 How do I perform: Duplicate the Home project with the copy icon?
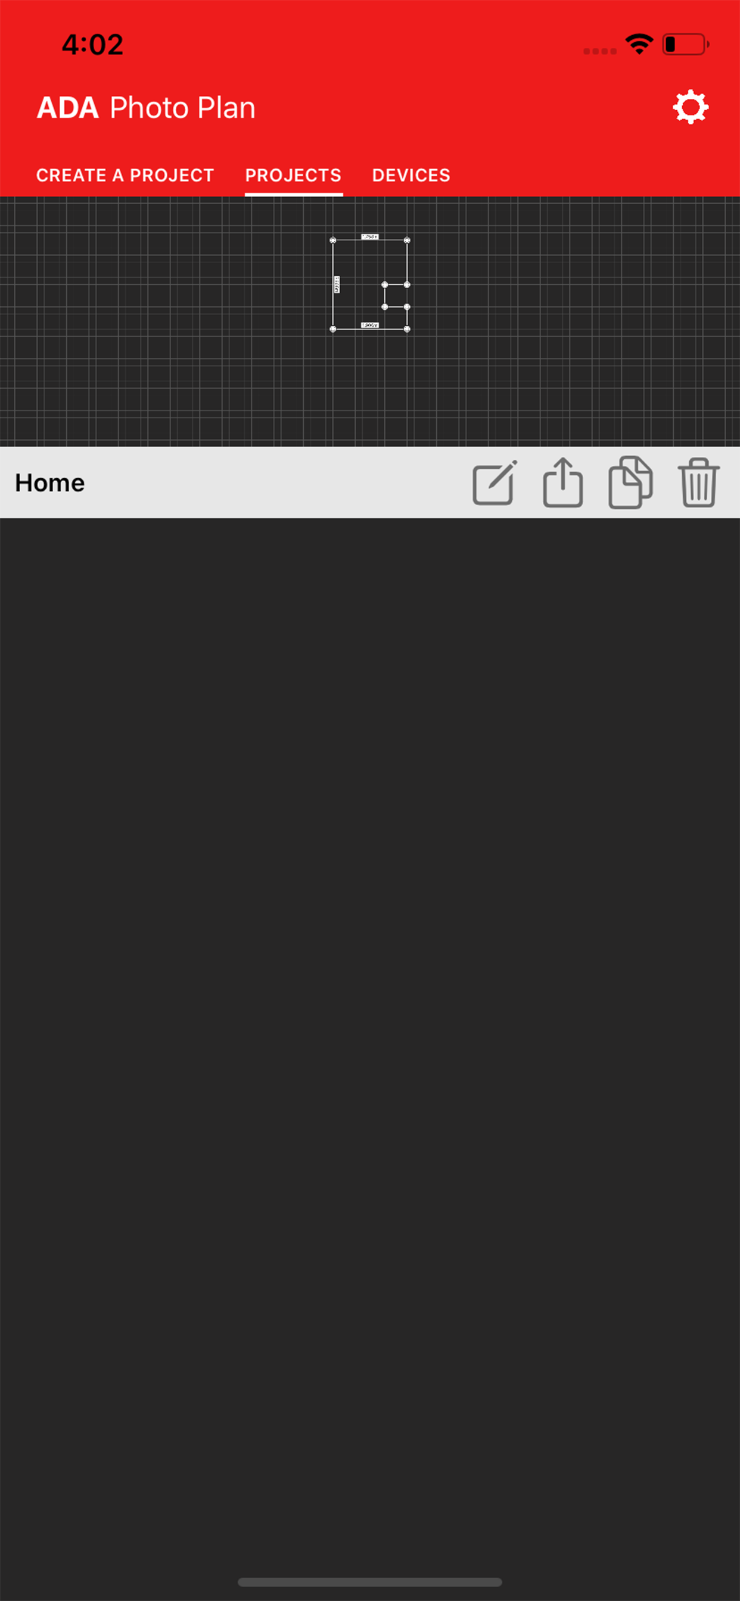click(x=630, y=482)
